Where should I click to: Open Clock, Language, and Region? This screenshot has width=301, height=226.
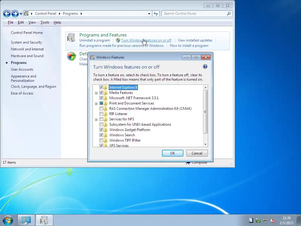click(34, 87)
